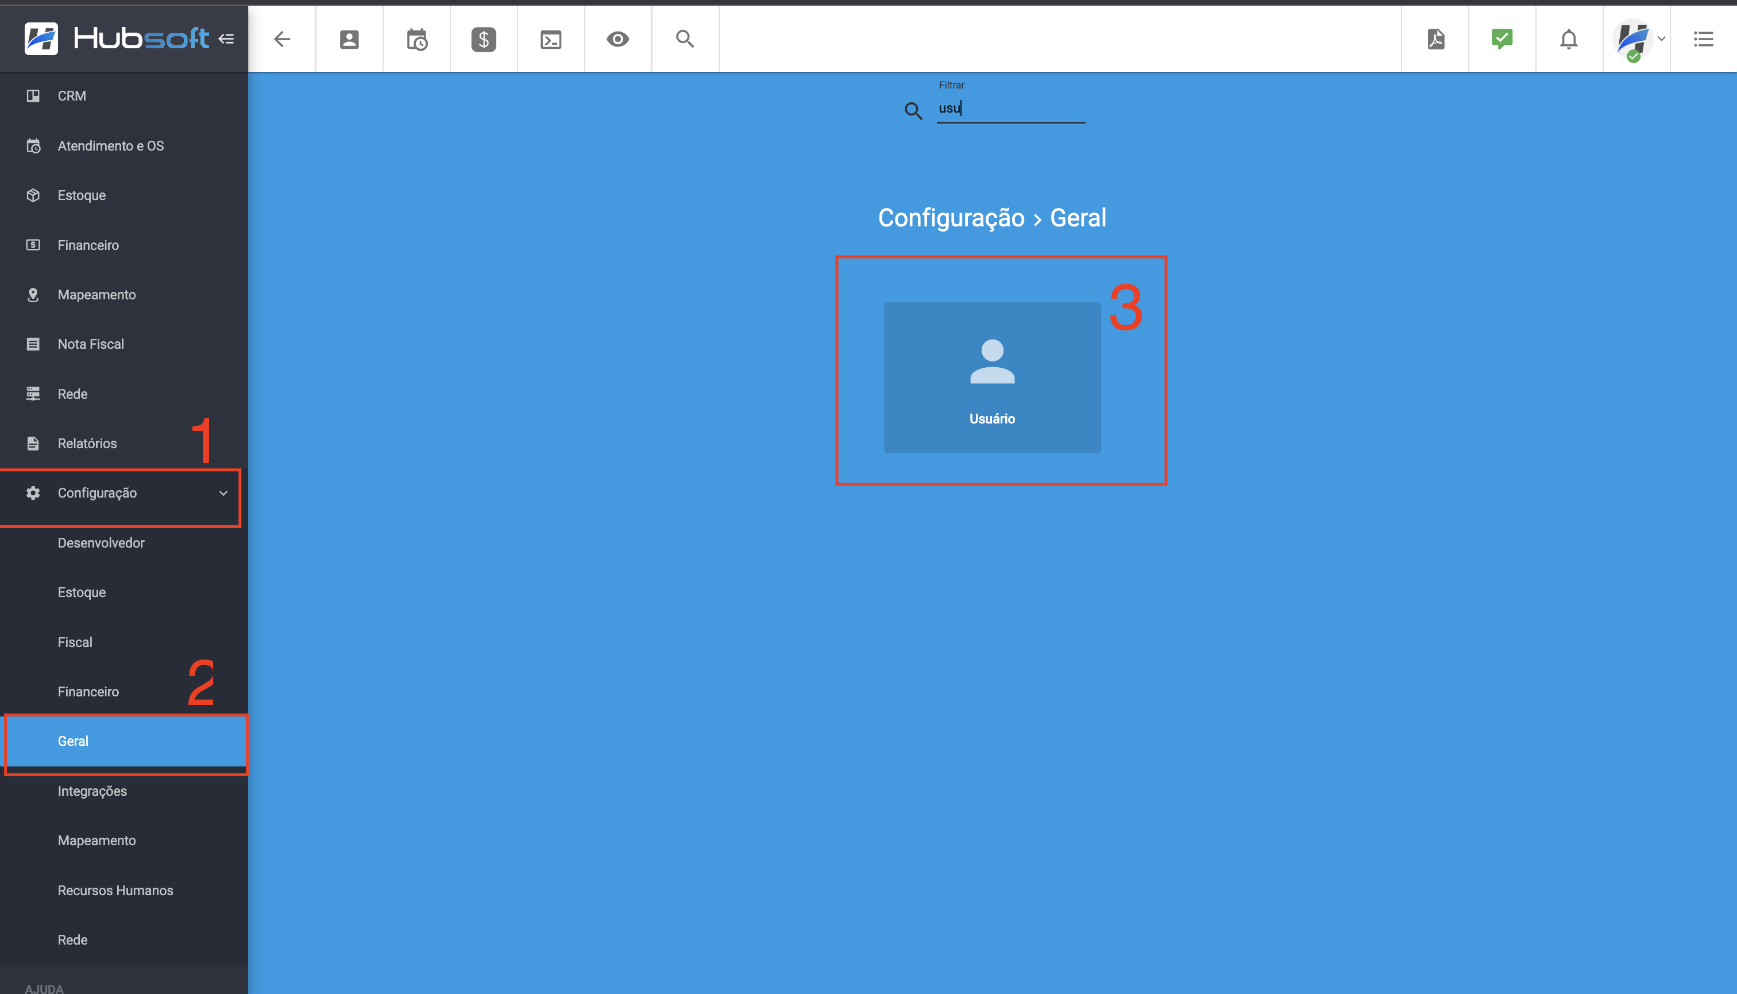1737x994 pixels.
Task: Click the magnifier search icon in toolbar
Action: click(685, 39)
